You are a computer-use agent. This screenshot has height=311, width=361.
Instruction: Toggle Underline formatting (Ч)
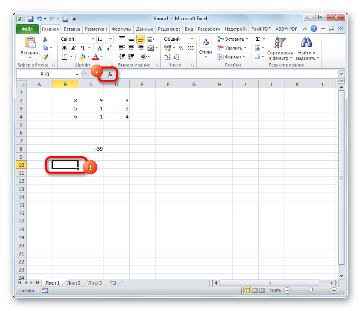pyautogui.click(x=83, y=48)
